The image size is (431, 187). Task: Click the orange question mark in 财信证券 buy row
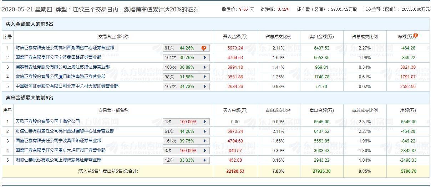click(x=204, y=48)
